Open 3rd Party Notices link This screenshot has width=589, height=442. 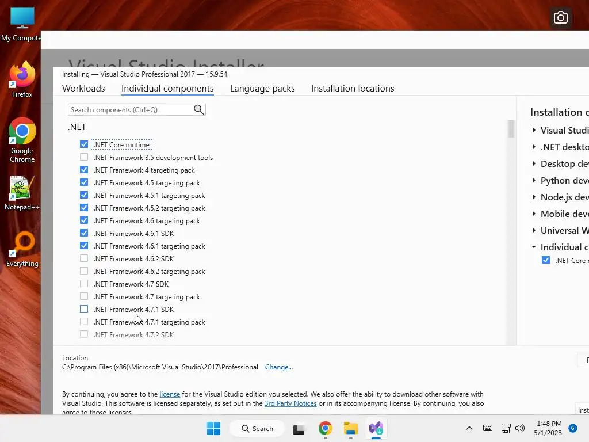tap(290, 403)
